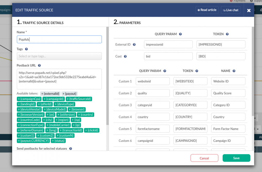Click the help icon next to Tags
262x172 pixels.
(x=26, y=49)
